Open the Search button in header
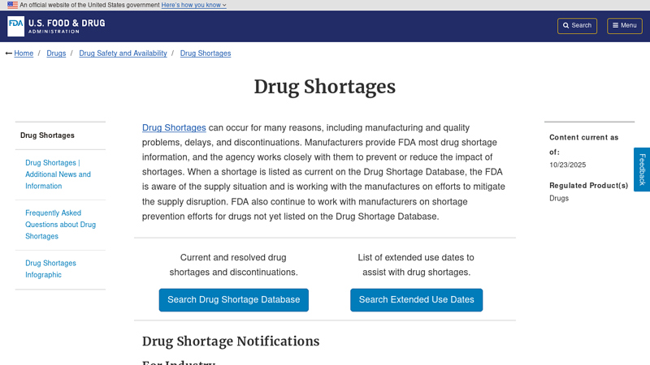The height and width of the screenshot is (365, 650). point(577,26)
